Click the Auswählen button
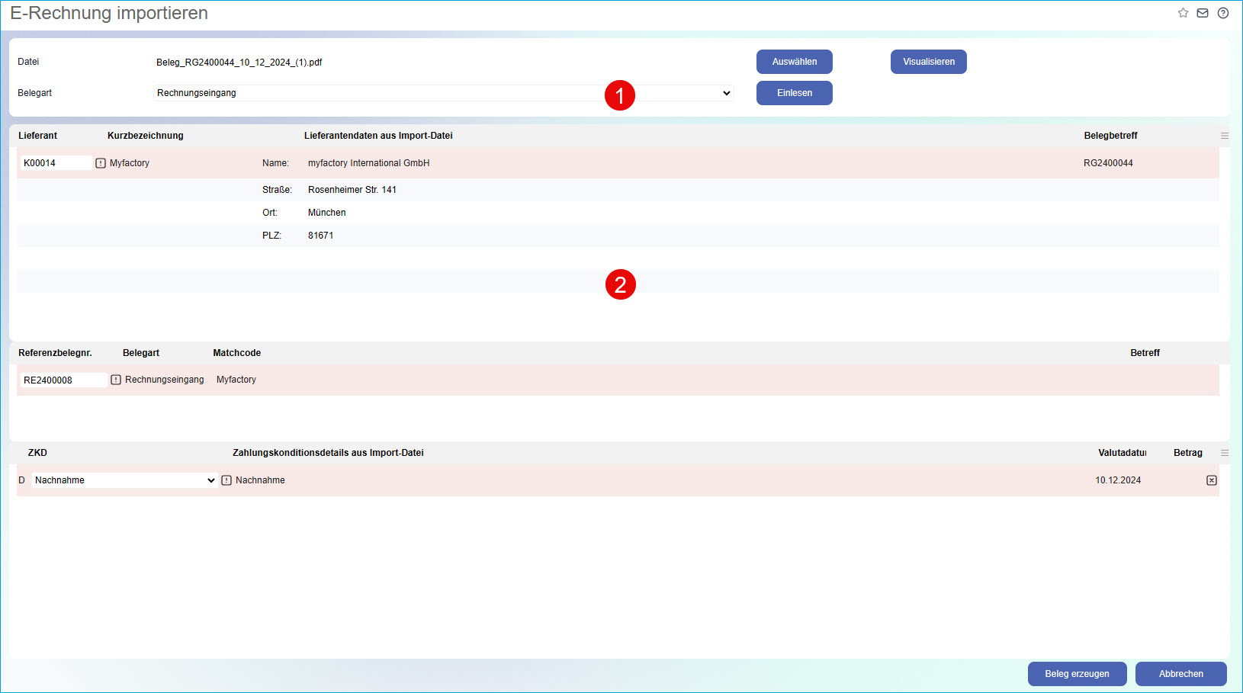The width and height of the screenshot is (1243, 693). click(x=795, y=62)
